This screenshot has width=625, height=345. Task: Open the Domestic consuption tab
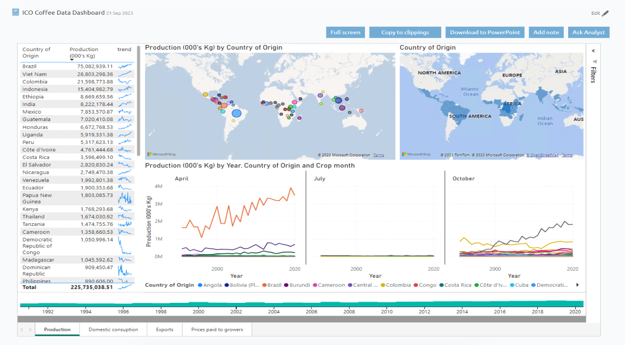pyautogui.click(x=113, y=329)
